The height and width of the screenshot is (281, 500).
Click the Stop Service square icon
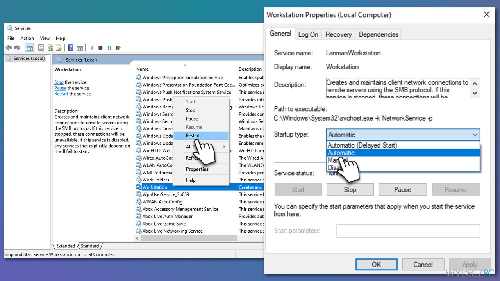(x=100, y=48)
